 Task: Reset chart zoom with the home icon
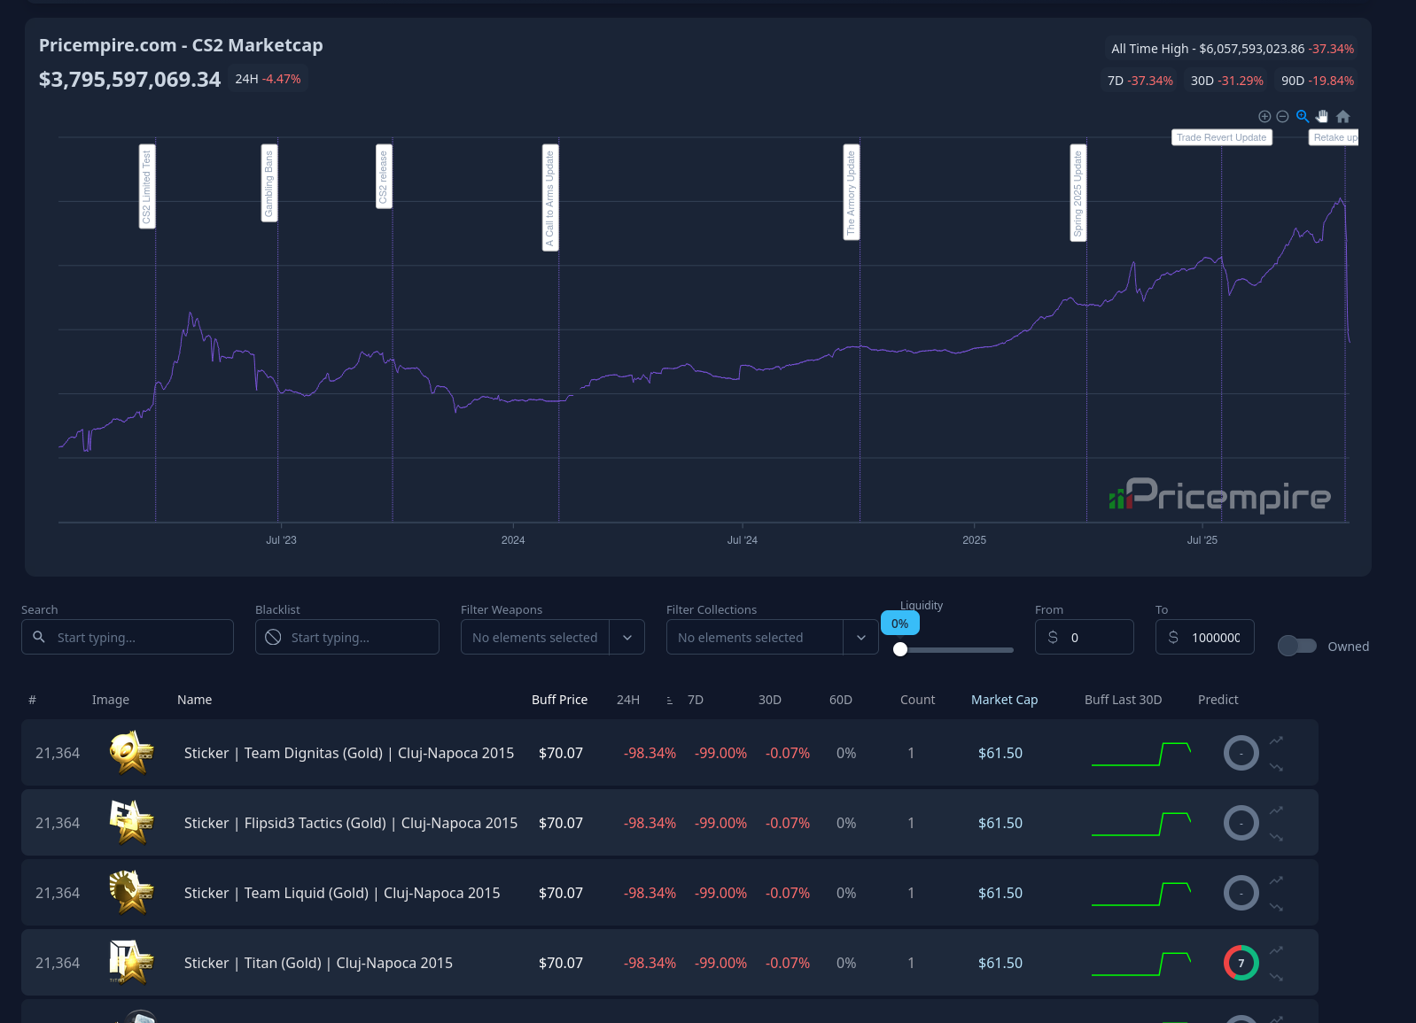[x=1343, y=116]
